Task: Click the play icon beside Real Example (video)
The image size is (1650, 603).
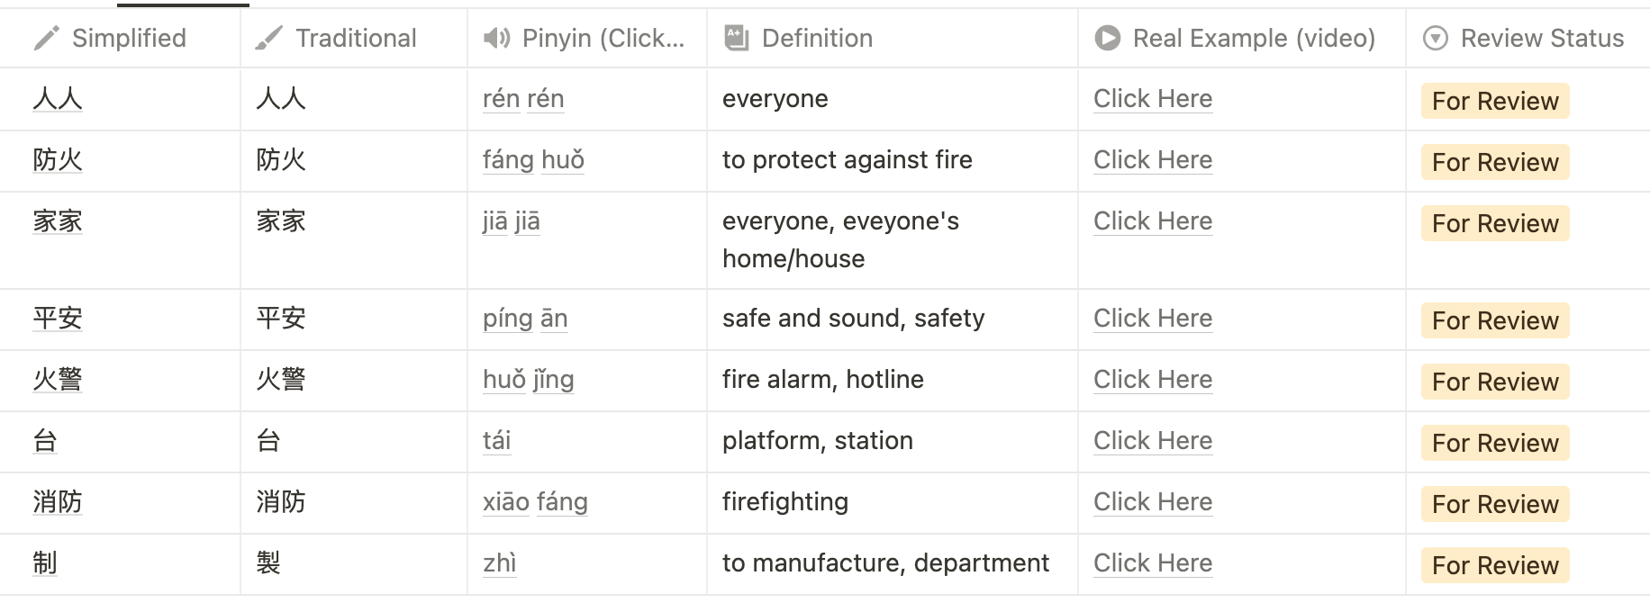Action: click(x=1106, y=38)
